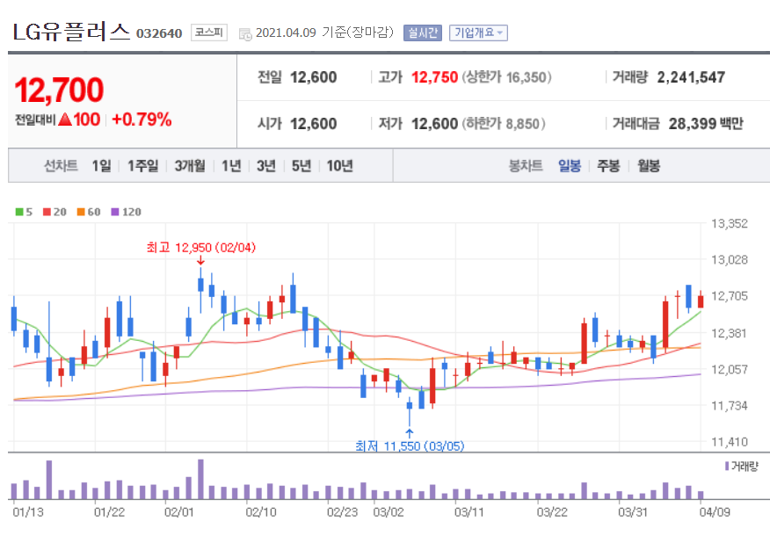The height and width of the screenshot is (536, 770).
Task: Click the last red candlestick on 04/09
Action: (701, 301)
